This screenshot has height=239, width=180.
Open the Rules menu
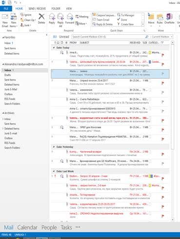coord(160,20)
